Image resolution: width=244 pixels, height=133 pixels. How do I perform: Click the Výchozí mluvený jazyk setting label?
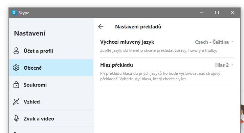pyautogui.click(x=127, y=42)
